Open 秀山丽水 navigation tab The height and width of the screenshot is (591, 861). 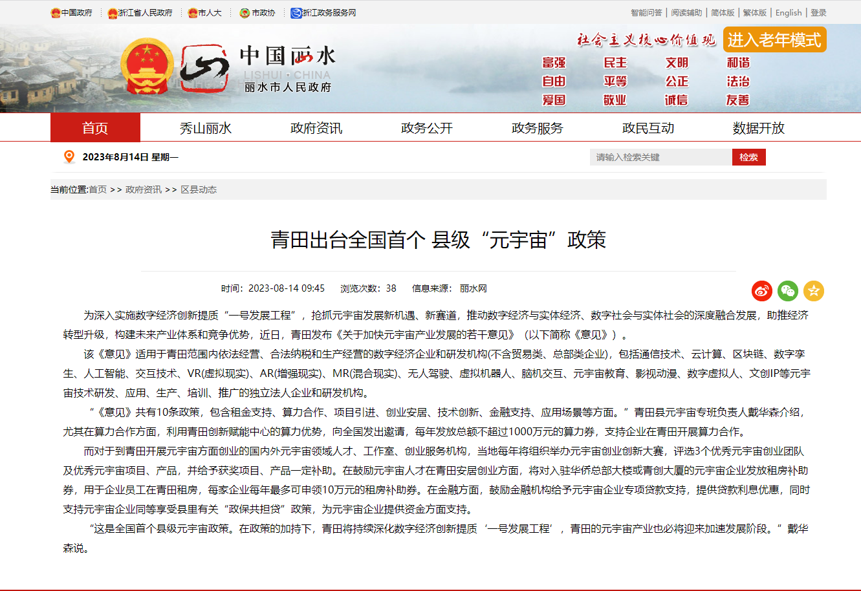pos(206,127)
